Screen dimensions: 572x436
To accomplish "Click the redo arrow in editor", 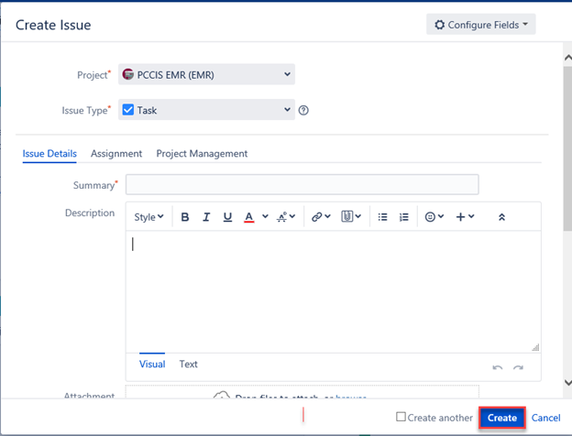I will [x=518, y=368].
